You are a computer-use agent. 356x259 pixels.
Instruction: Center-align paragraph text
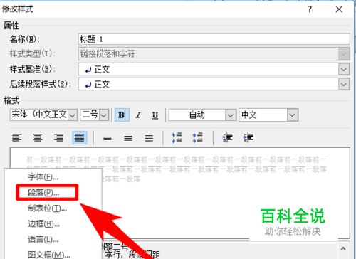(38, 137)
